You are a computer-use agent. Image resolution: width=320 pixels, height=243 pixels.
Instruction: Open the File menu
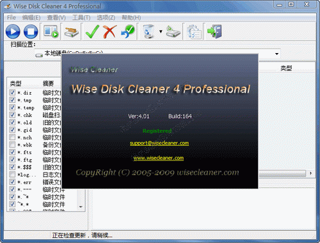(x=12, y=17)
